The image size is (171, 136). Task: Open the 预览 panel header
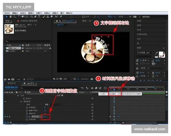(139, 30)
